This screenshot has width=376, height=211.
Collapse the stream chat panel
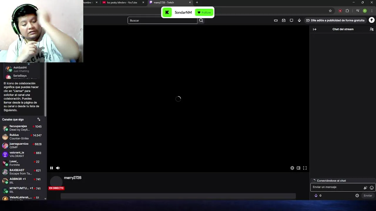tap(315, 29)
